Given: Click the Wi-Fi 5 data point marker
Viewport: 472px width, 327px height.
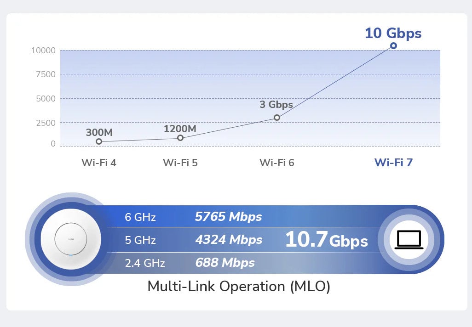Looking at the screenshot, I should pyautogui.click(x=180, y=138).
